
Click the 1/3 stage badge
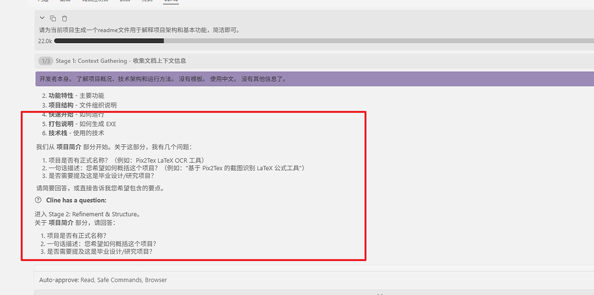point(46,60)
